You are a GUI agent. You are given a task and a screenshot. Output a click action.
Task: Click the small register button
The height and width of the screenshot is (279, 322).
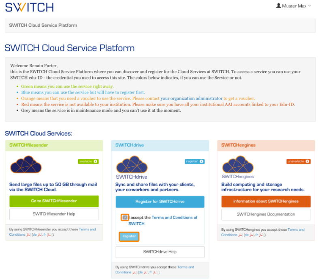click(129, 237)
